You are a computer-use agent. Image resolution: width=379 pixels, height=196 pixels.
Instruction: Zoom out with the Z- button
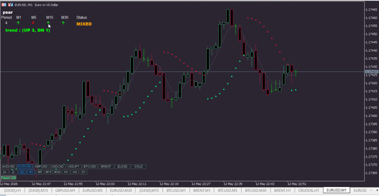pyautogui.click(x=14, y=172)
